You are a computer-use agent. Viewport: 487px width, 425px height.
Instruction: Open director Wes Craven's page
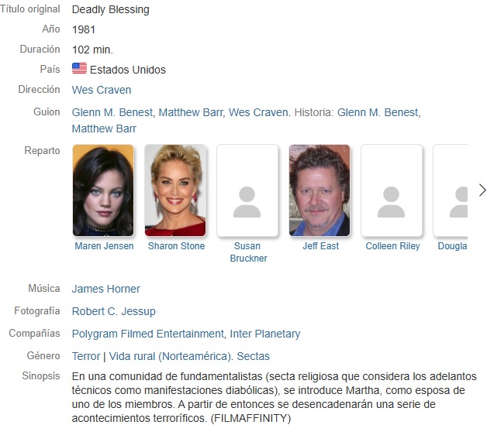[102, 90]
